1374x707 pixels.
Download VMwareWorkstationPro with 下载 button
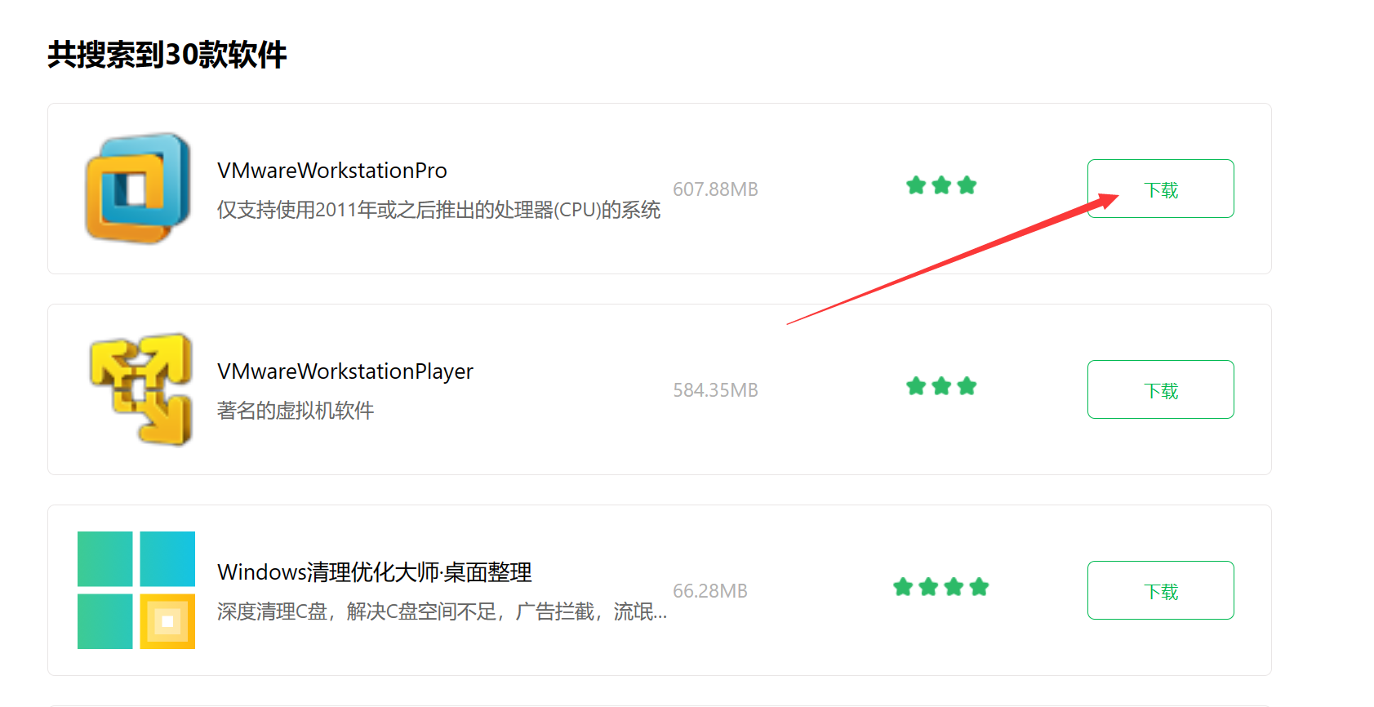[x=1160, y=189]
